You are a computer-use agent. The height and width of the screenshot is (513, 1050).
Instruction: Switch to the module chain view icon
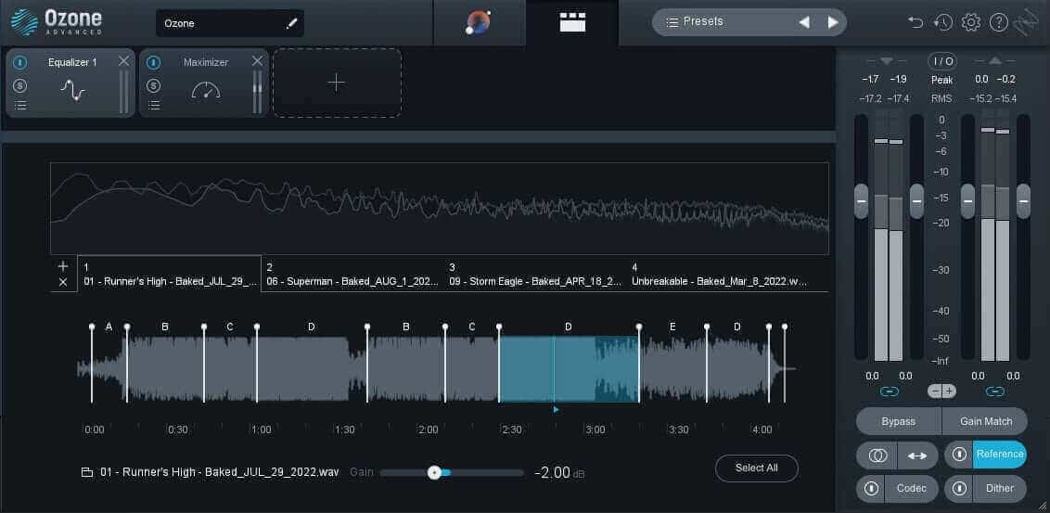tap(572, 22)
